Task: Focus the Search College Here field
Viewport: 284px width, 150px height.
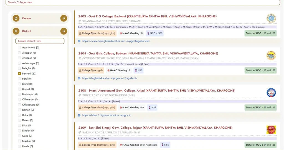Action: click(143, 2)
